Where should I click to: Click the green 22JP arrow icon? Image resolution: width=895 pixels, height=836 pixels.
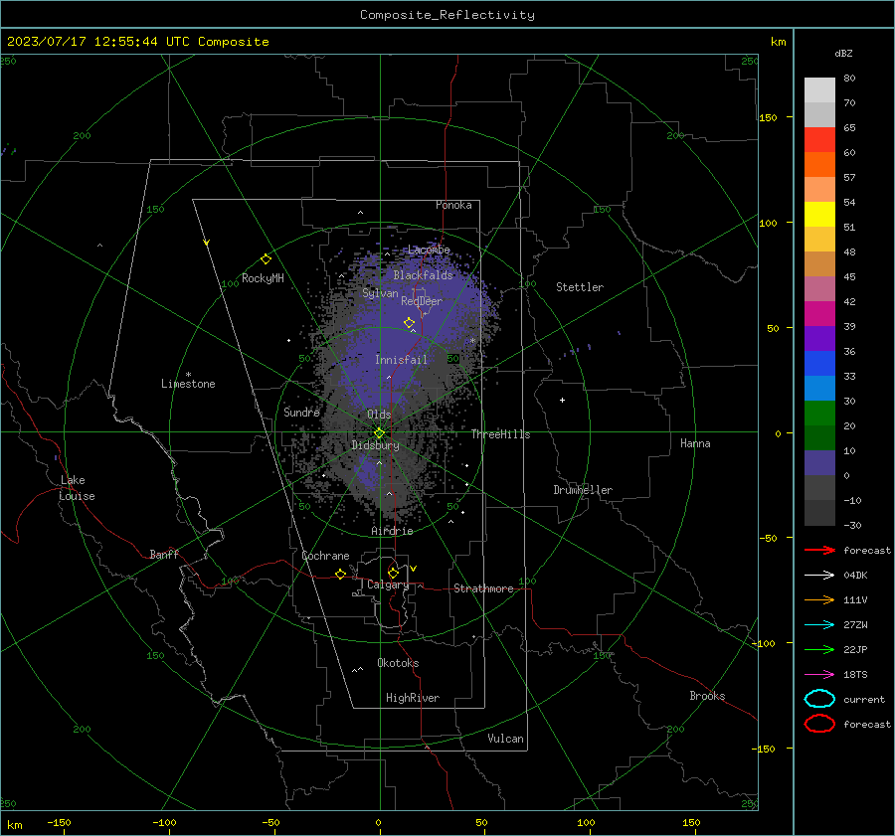click(x=819, y=649)
